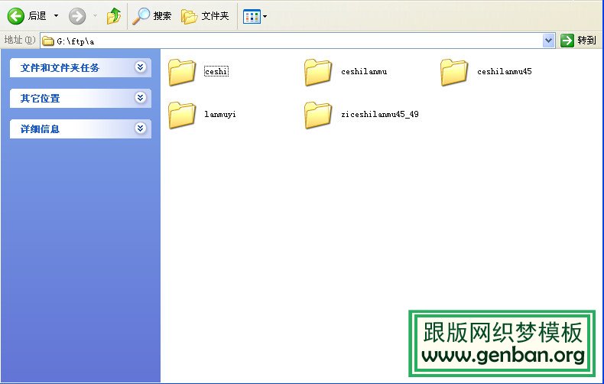604x384 pixels.
Task: Click the Views icon button
Action: point(252,15)
